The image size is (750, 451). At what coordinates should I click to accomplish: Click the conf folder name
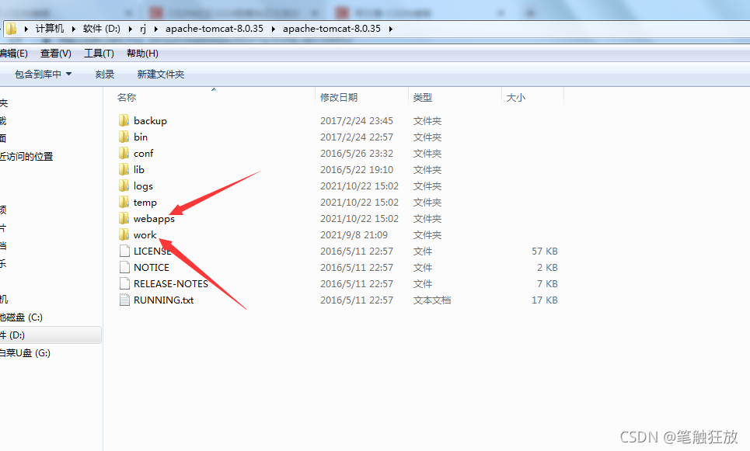(x=144, y=154)
